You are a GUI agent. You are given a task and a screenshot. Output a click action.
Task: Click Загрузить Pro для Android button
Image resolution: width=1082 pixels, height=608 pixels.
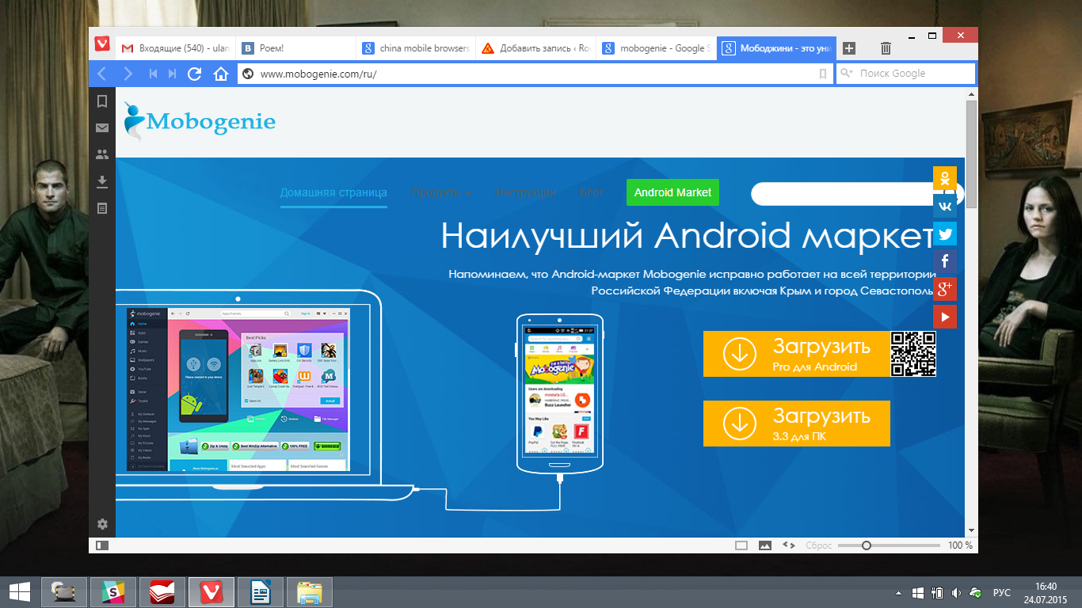click(796, 354)
